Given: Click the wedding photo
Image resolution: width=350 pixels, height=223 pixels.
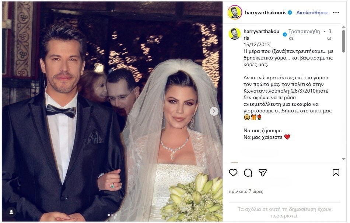Looking at the screenshot, I should (x=112, y=111).
